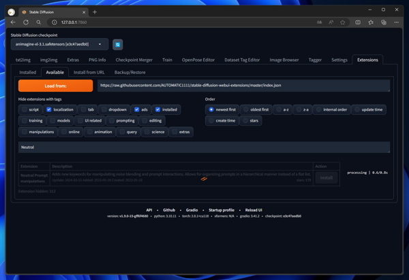Open the Dataset Tag Editor tab
Screen dimensions: 409x280
(x=242, y=60)
